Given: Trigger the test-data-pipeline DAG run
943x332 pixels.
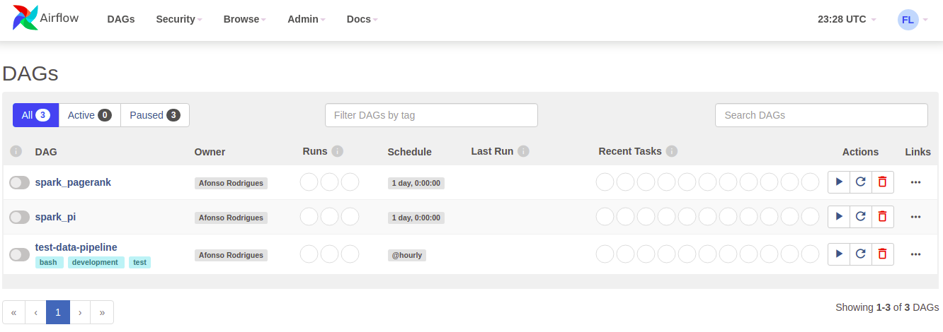Looking at the screenshot, I should pyautogui.click(x=839, y=254).
